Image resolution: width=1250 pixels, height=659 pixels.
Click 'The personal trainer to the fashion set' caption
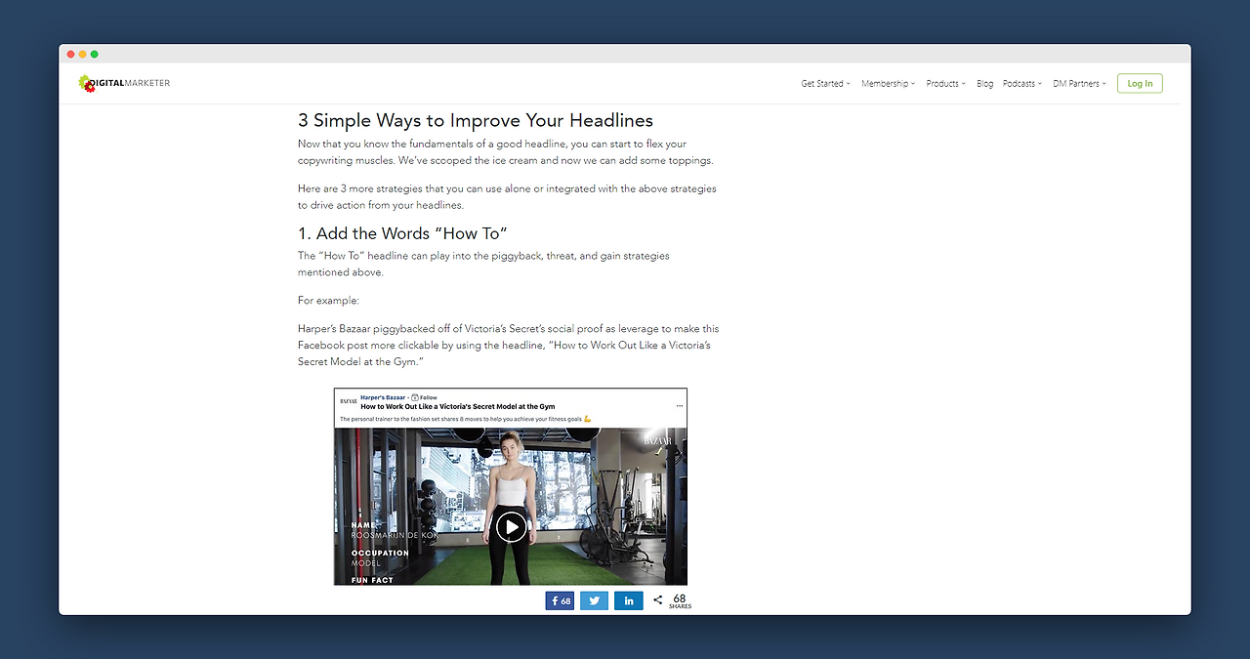pyautogui.click(x=465, y=419)
